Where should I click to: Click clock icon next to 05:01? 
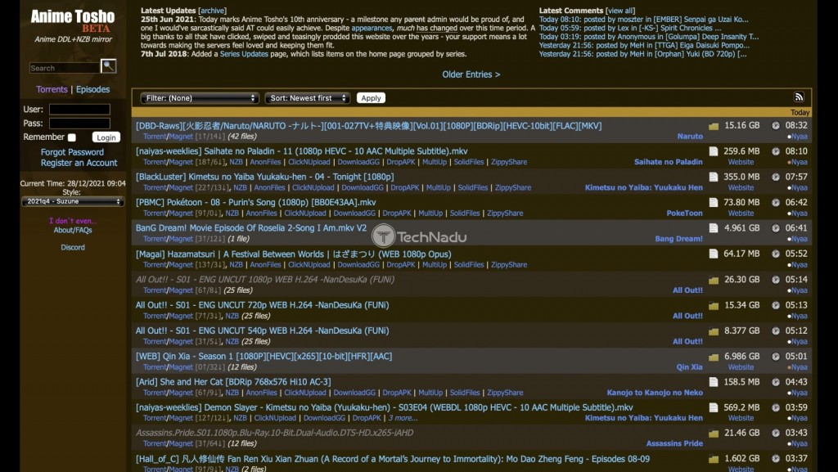click(x=776, y=356)
